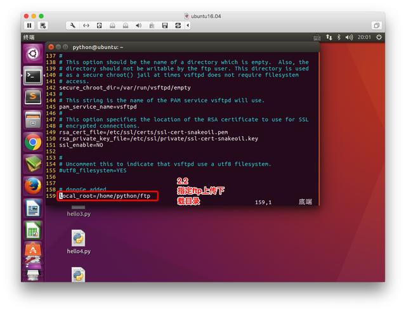The width and height of the screenshot is (406, 312).
Task: Open the clock showing 20:01
Action: 364,37
